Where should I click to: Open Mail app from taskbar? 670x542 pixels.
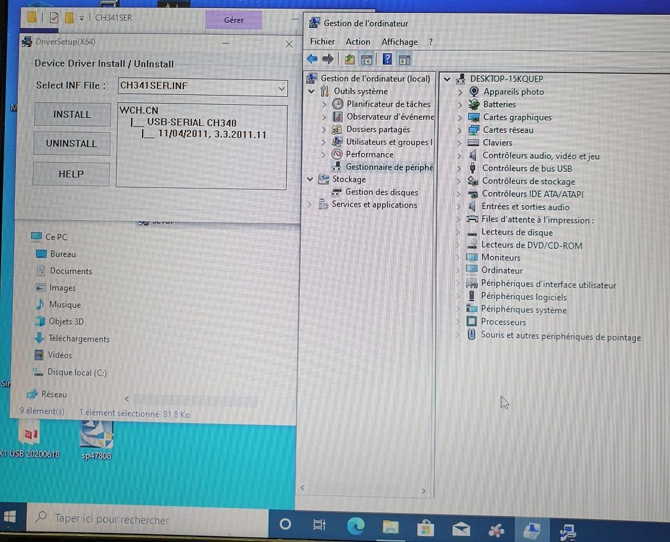pyautogui.click(x=460, y=530)
